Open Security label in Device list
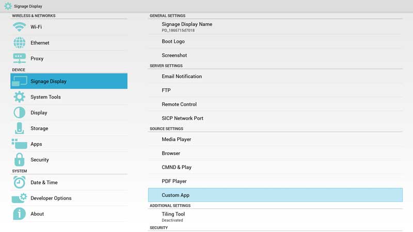Image resolution: width=413 pixels, height=232 pixels. 40,160
